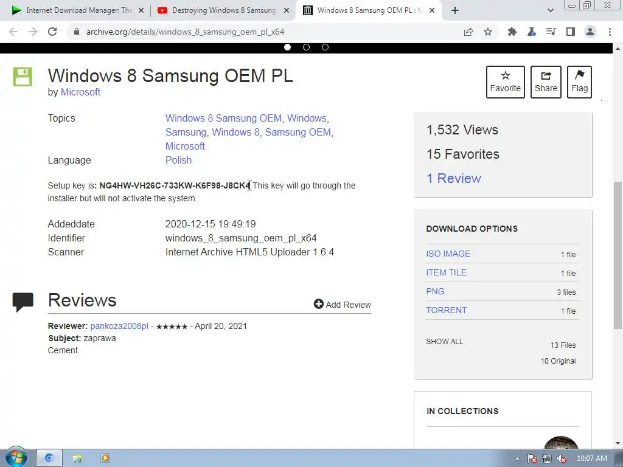Click the Flag button
Viewport: 623px width, 467px height.
[x=579, y=82]
